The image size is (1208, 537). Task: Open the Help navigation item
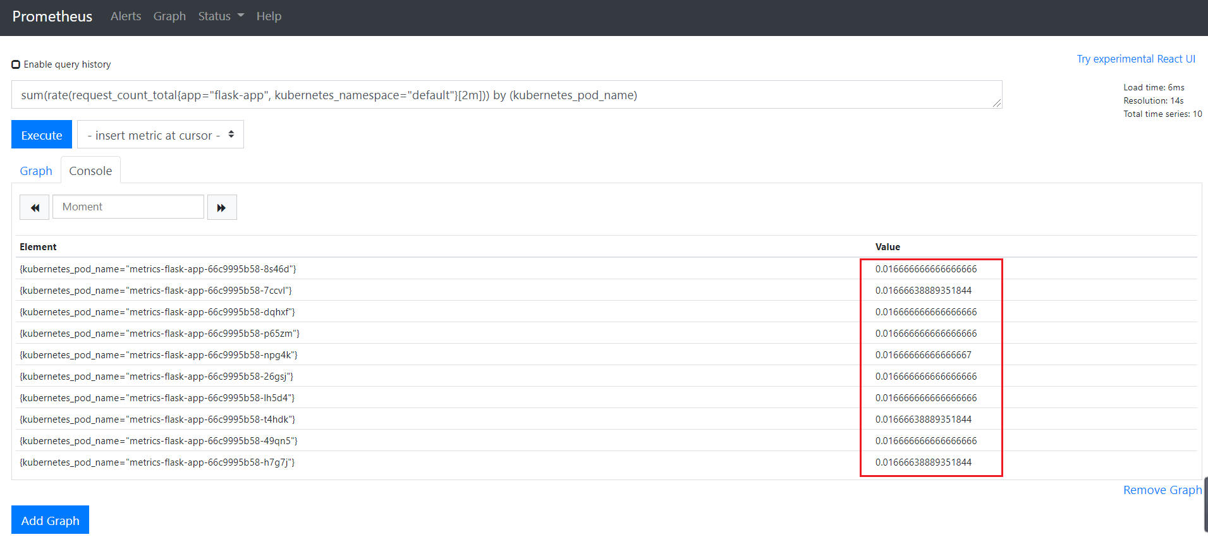click(269, 16)
